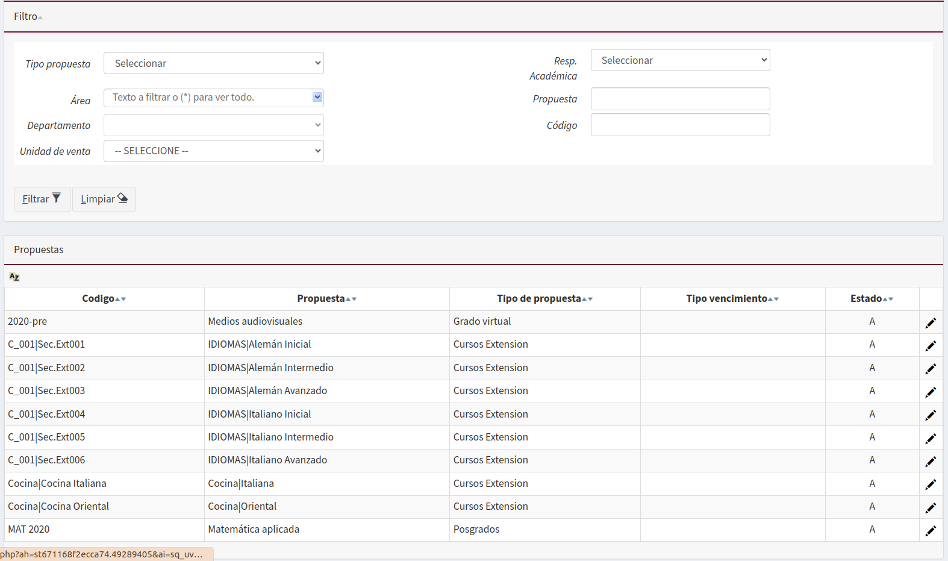The height and width of the screenshot is (561, 948).
Task: Click Unidad de venta field label
Action: click(55, 151)
